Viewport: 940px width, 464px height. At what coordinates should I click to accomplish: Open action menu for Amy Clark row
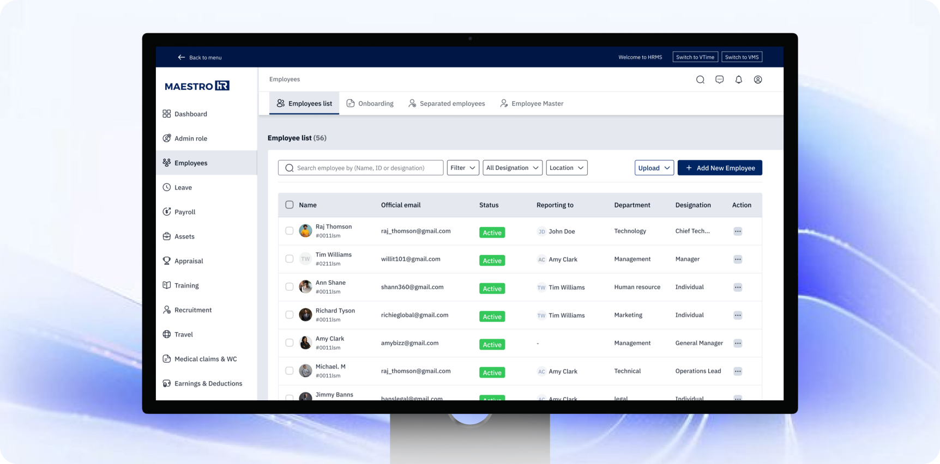(738, 343)
